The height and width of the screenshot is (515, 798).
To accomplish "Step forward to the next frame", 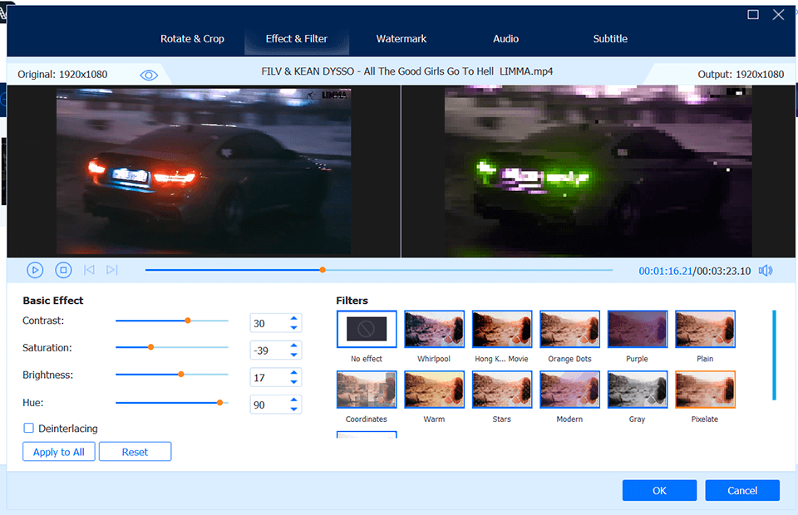I will [112, 270].
